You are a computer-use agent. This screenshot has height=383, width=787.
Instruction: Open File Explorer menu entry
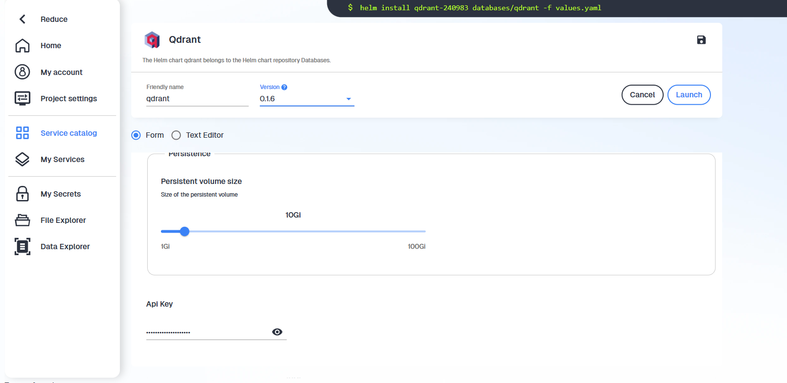63,220
